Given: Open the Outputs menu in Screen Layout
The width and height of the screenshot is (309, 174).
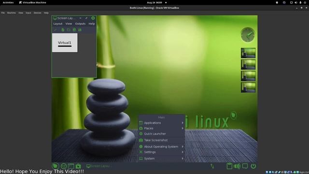Looking at the screenshot, I should point(80,24).
